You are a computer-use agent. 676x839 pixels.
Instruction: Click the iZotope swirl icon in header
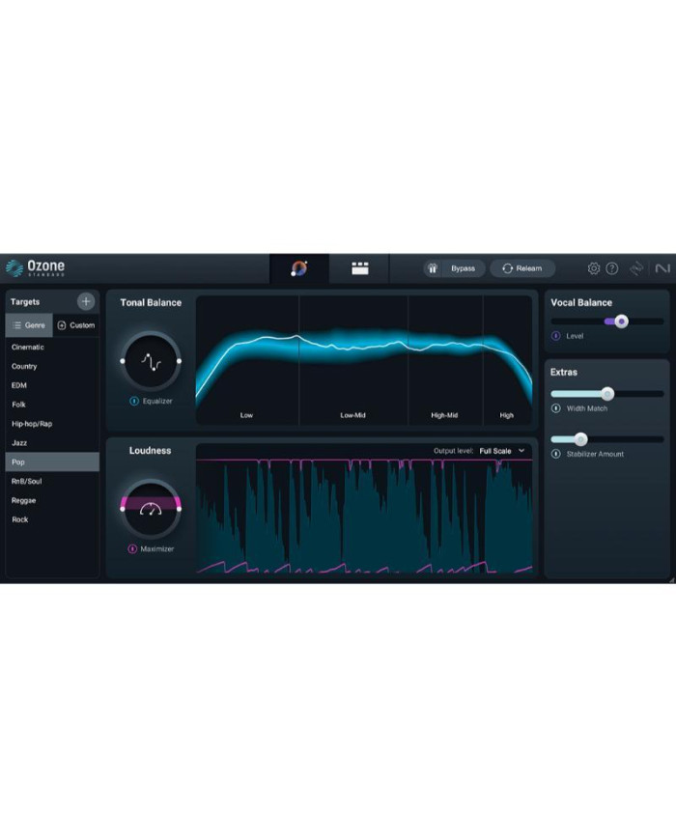coord(635,268)
